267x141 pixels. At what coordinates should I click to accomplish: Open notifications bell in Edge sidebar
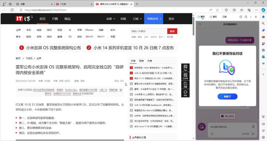(x=263, y=17)
